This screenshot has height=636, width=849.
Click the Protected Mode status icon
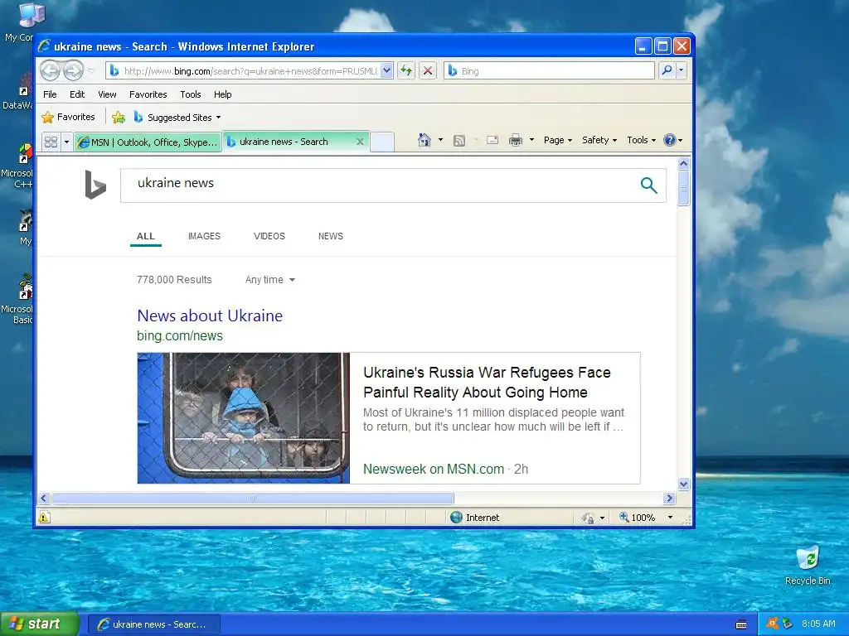(x=588, y=518)
